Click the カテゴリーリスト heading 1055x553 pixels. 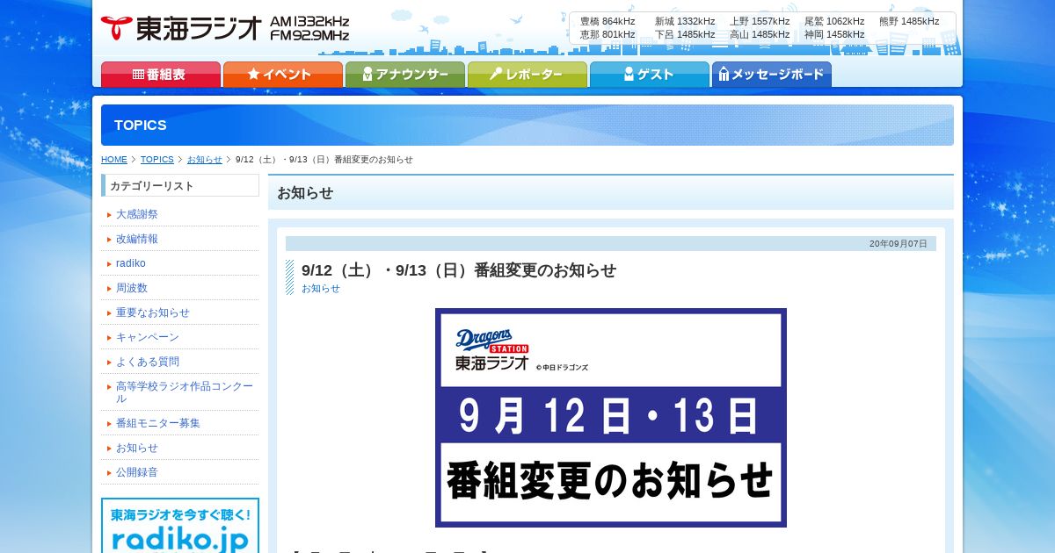[180, 185]
